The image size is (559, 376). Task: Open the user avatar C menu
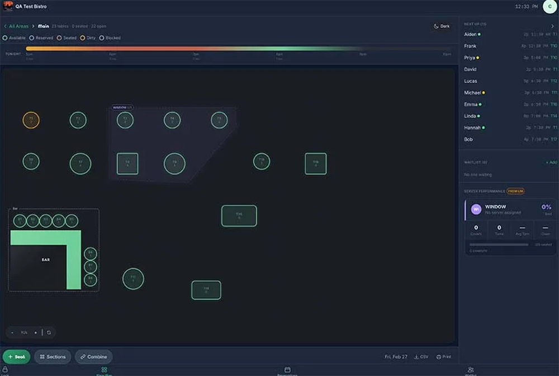tap(549, 6)
